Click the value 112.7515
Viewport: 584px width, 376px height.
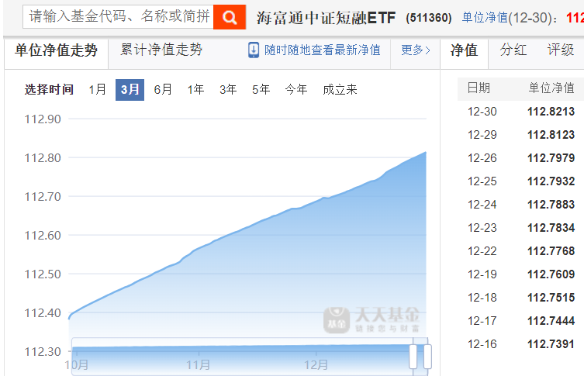click(551, 298)
